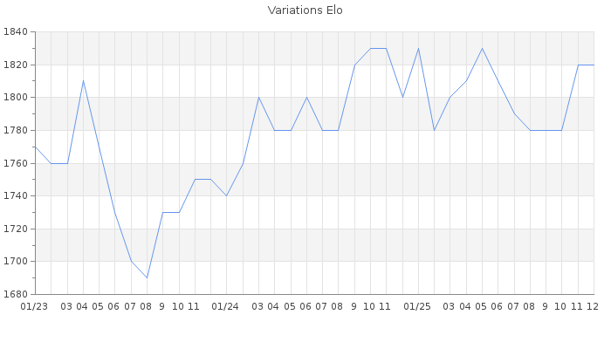Click the 1740 data point above 01/24

coord(226,195)
